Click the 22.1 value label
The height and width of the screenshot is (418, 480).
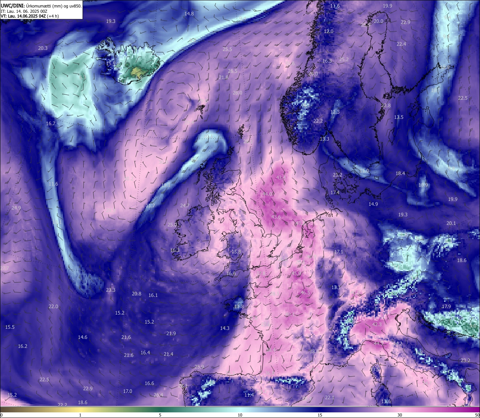pos(330,397)
